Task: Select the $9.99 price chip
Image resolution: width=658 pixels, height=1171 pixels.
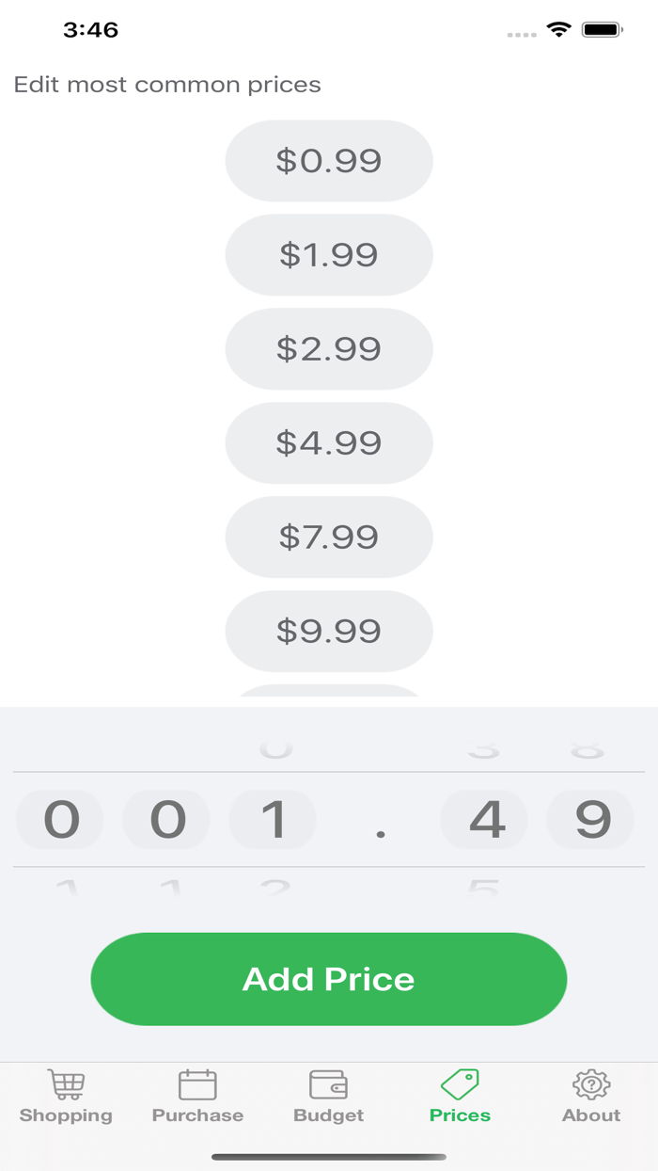Action: [x=329, y=631]
